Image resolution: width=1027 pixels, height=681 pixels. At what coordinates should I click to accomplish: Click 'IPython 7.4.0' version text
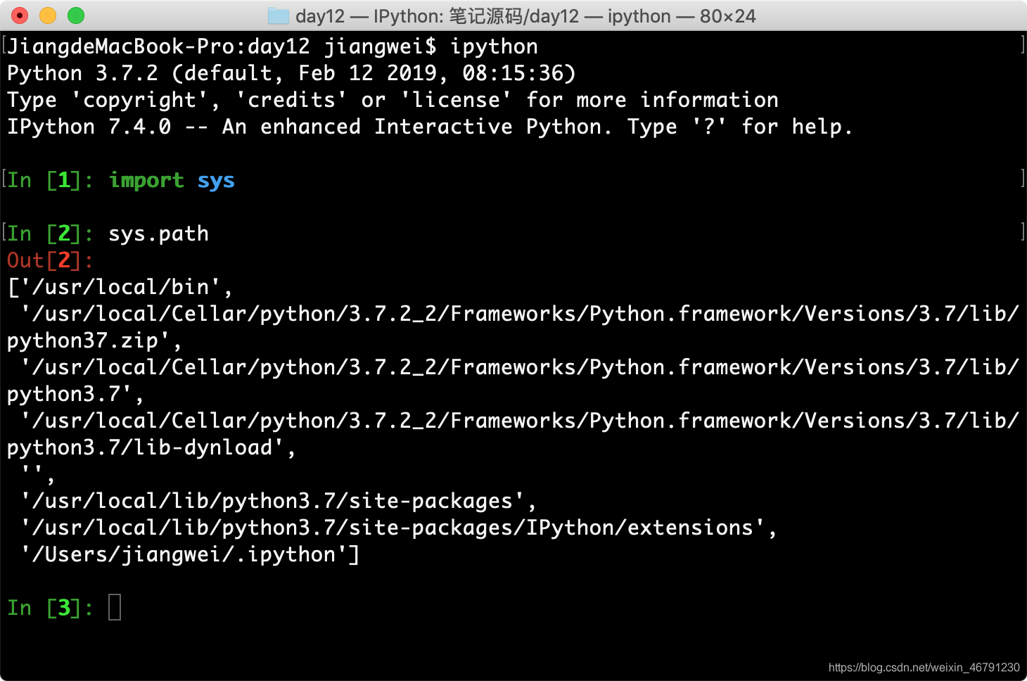click(89, 127)
